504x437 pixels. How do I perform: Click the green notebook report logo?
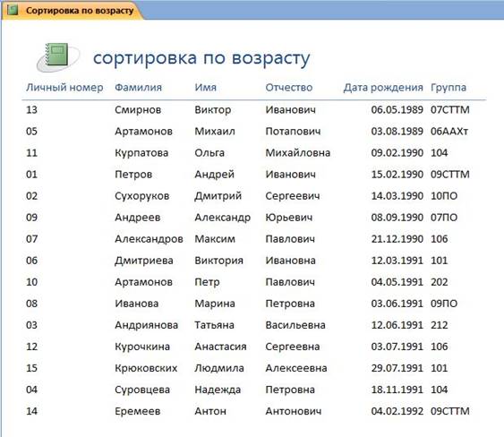57,57
